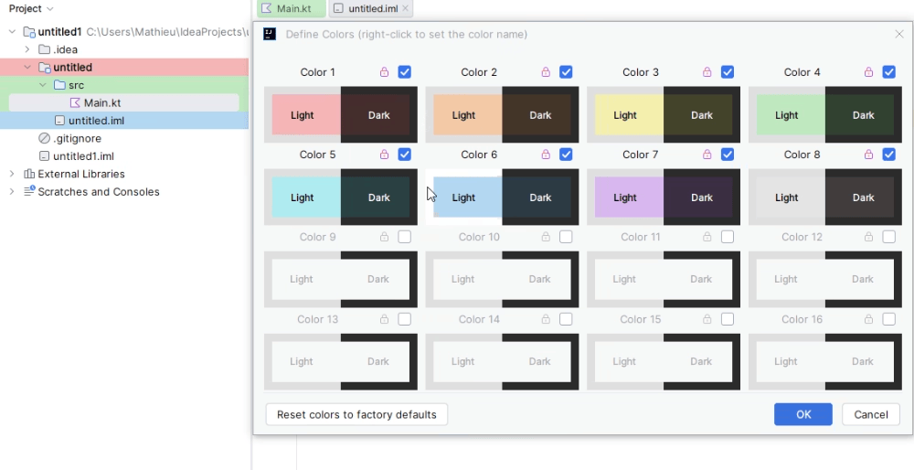
Task: Confirm with the OK button
Action: tap(803, 414)
